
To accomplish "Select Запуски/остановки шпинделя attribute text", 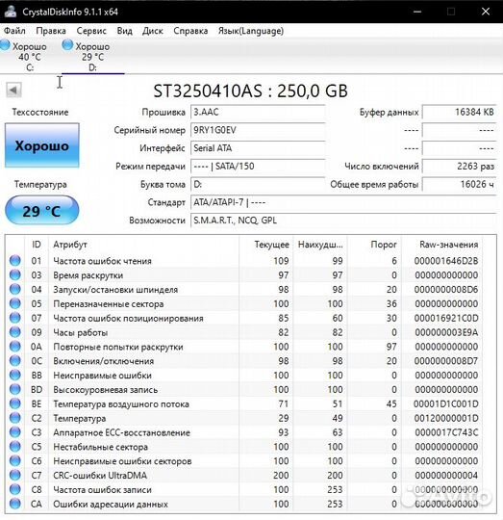I will click(115, 290).
